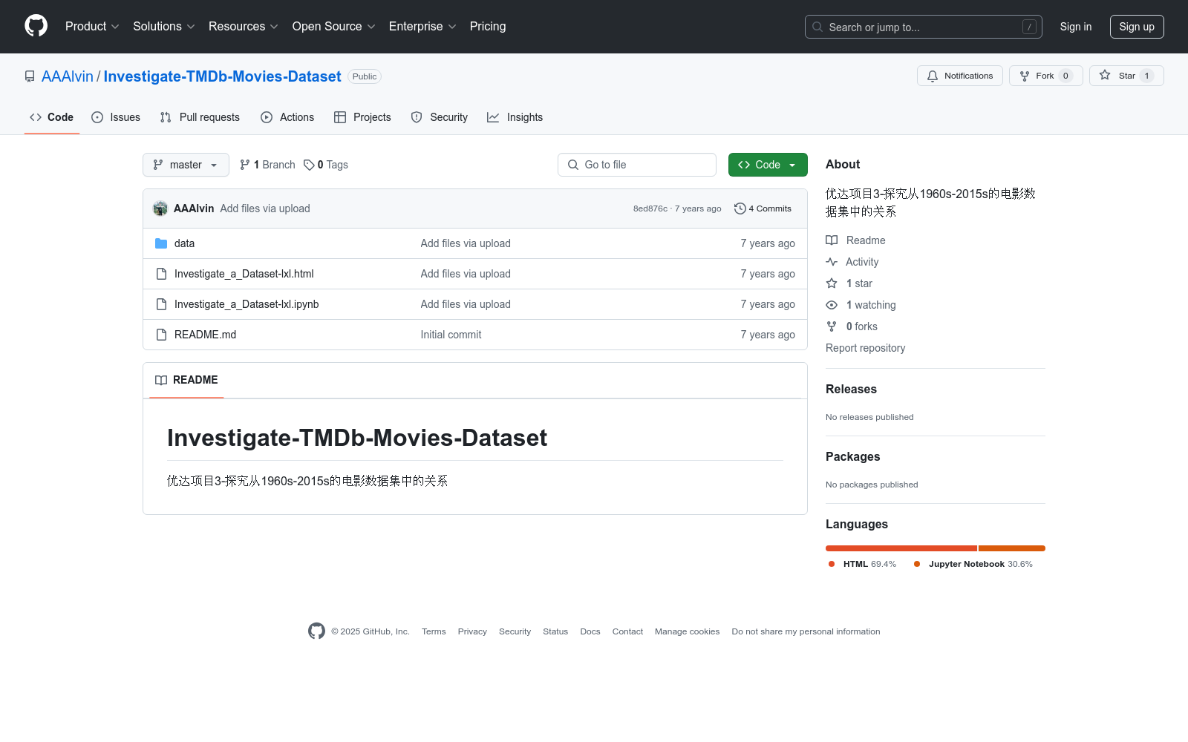This screenshot has height=742, width=1188.
Task: Click the Privacy footer link
Action: tap(472, 631)
